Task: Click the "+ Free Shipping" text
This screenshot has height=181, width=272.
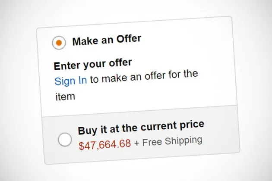Action: coord(168,140)
